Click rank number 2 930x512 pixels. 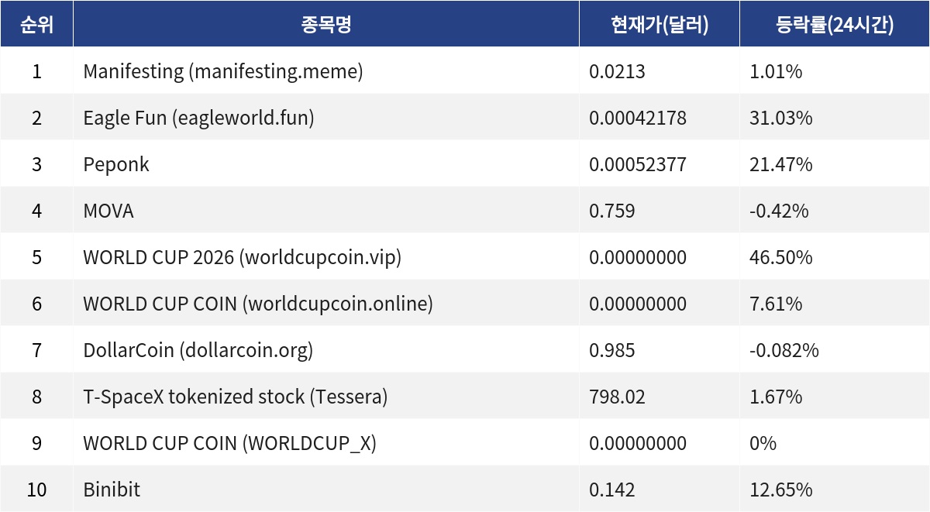click(x=36, y=119)
